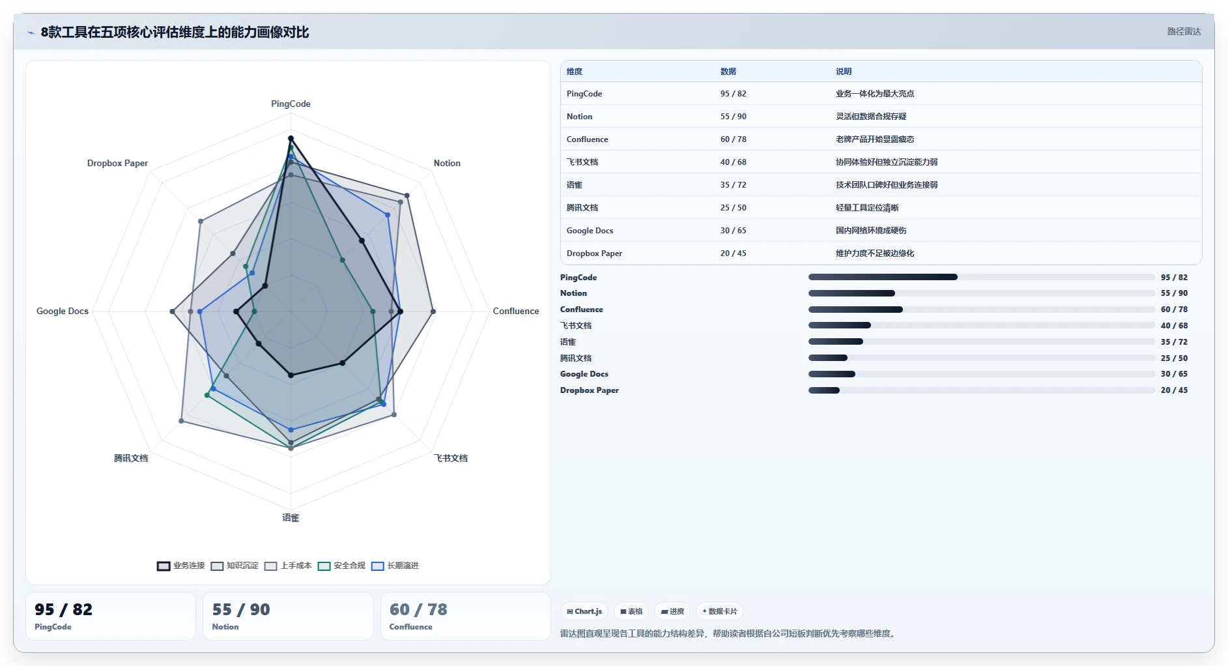1228x666 pixels.
Task: Click the small icon before the page title
Action: point(31,33)
